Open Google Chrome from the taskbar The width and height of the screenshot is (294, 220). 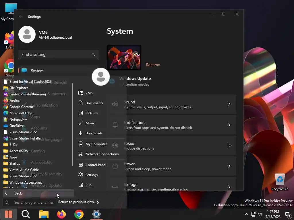[x=79, y=214]
